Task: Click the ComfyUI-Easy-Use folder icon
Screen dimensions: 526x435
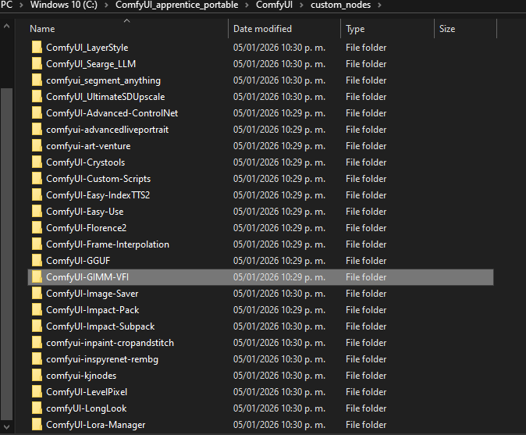Action: 37,212
